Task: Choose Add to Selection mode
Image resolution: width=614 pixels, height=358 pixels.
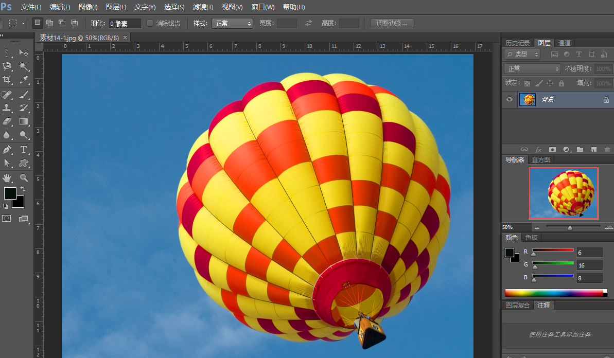Action: tap(50, 23)
